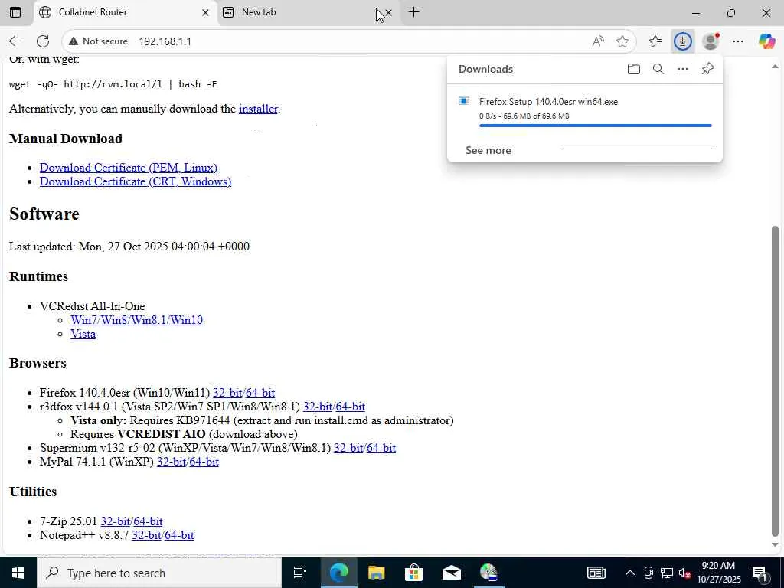Click the network tray icon
This screenshot has height=588, width=784.
click(x=667, y=573)
